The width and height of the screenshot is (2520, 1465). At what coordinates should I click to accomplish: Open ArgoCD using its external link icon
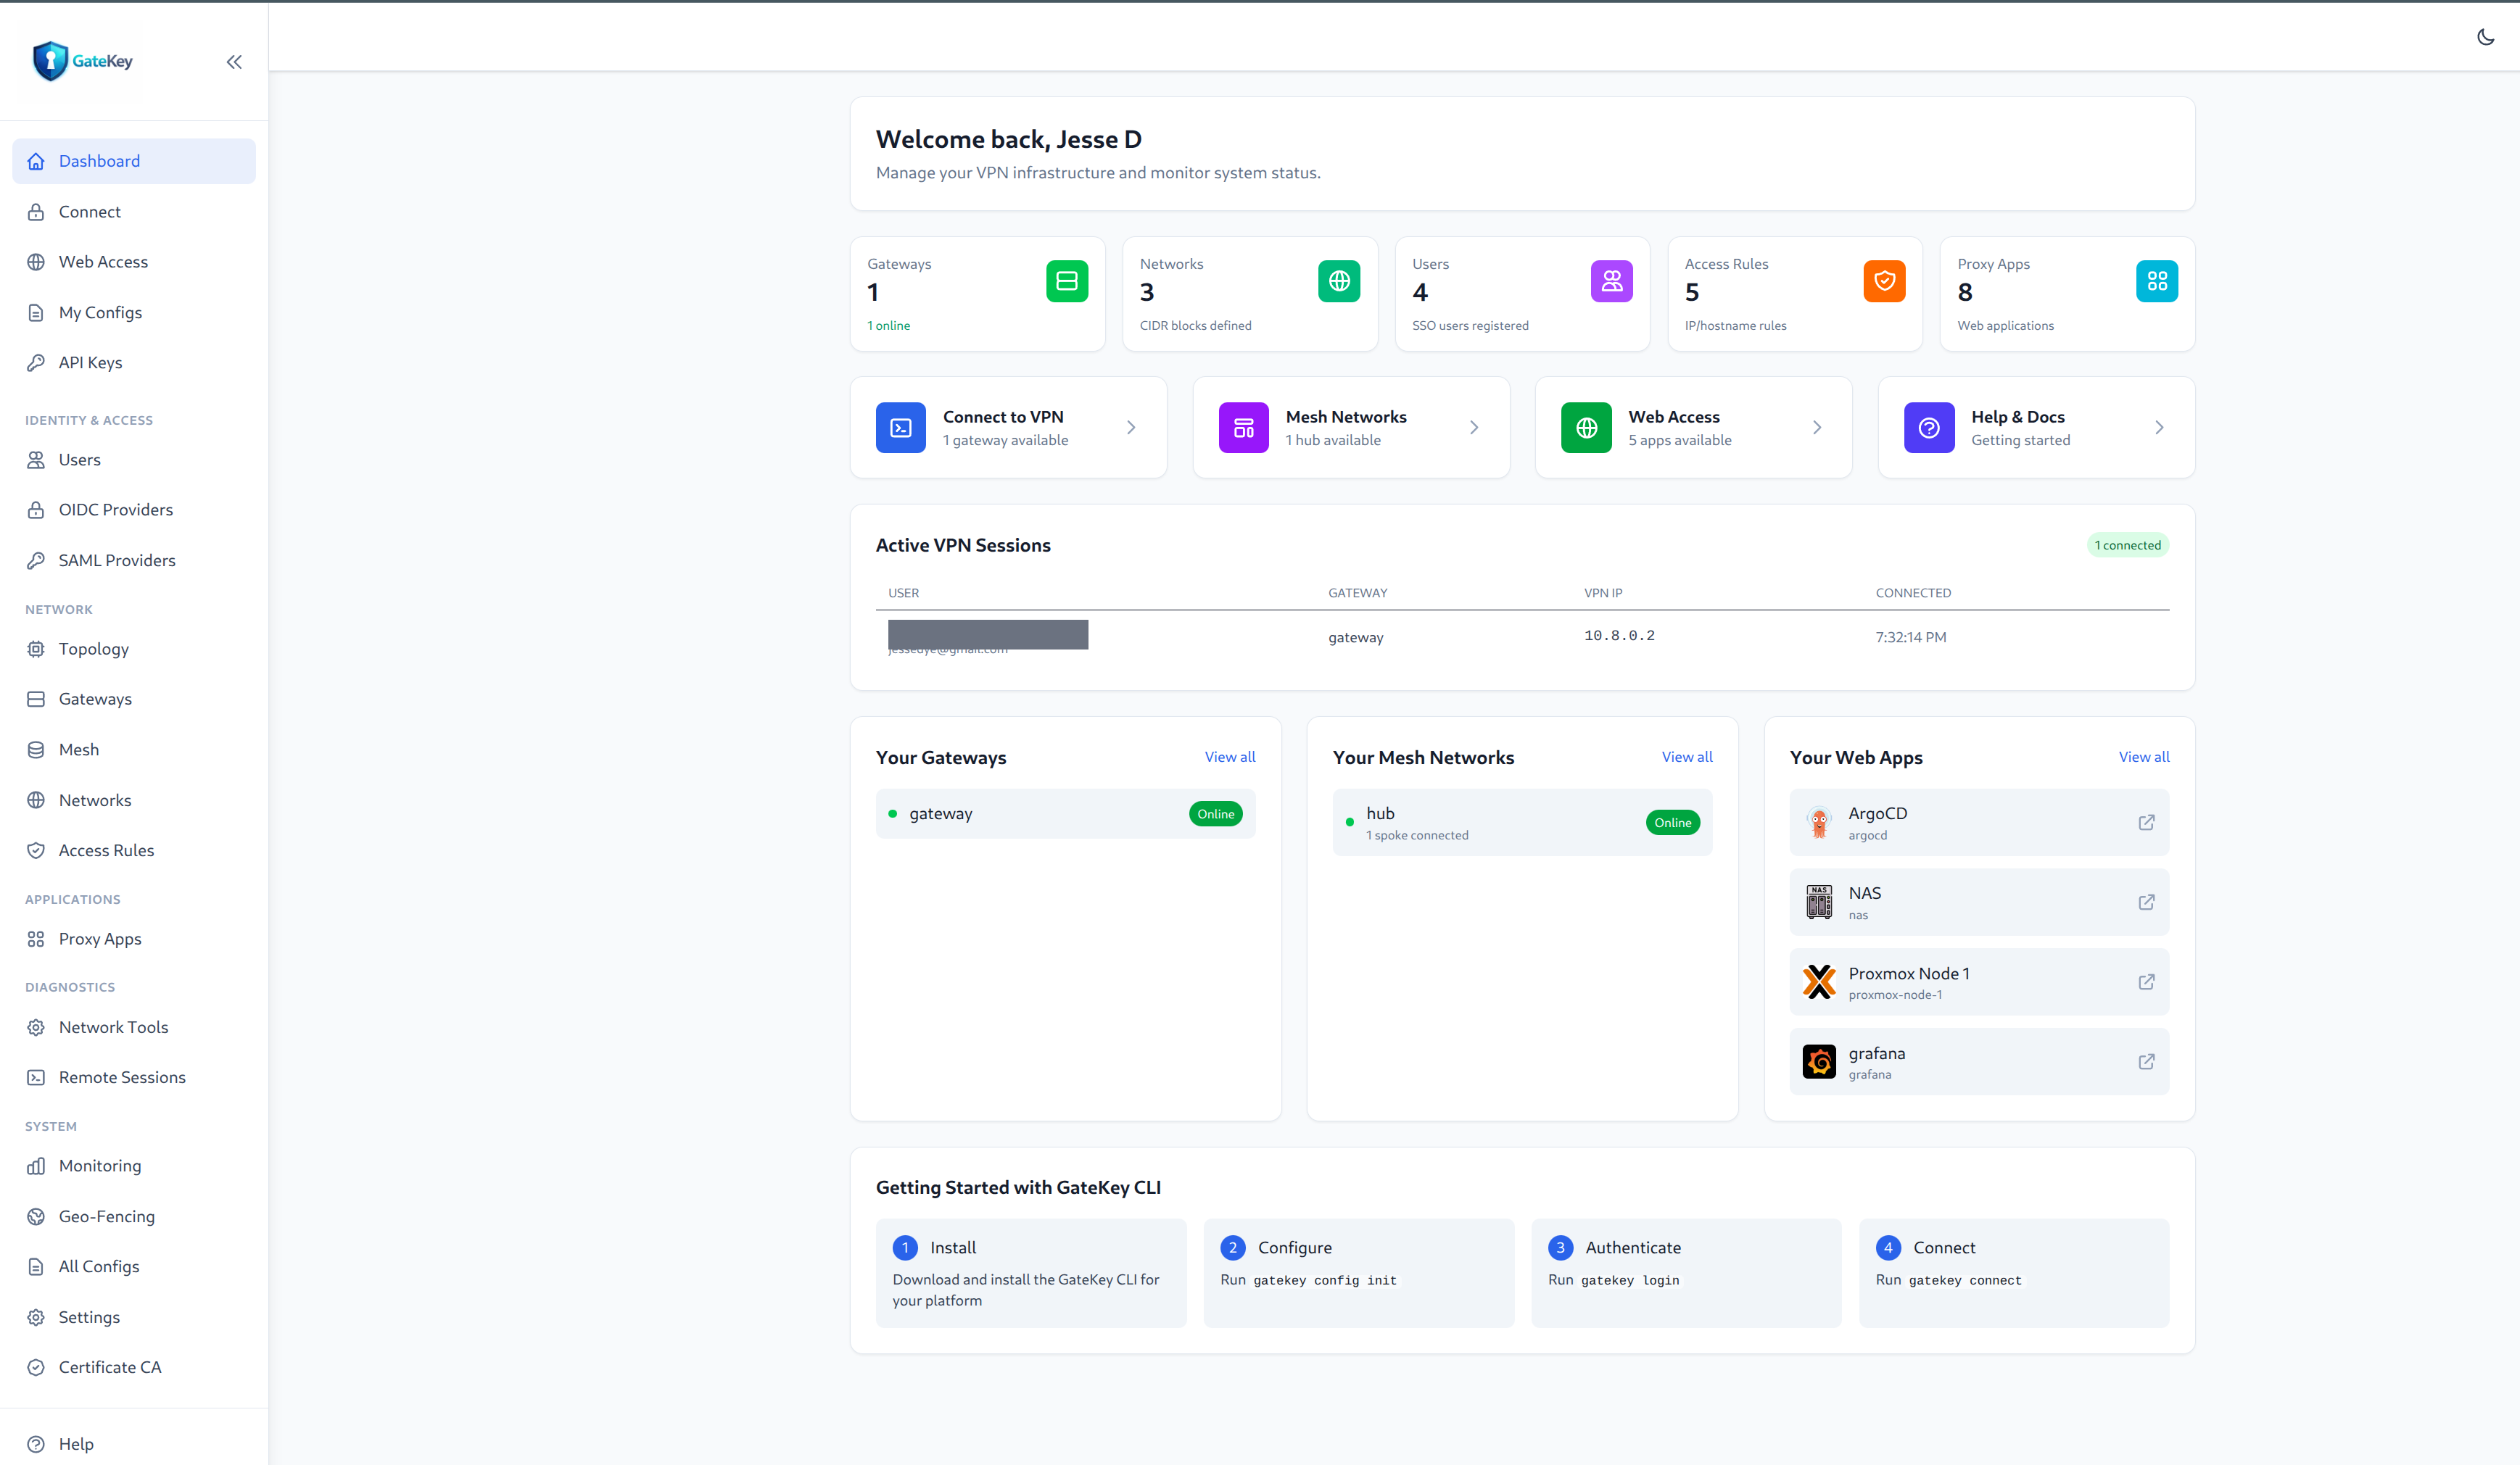2146,823
